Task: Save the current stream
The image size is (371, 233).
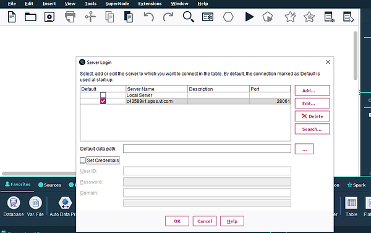Action: coord(49,17)
